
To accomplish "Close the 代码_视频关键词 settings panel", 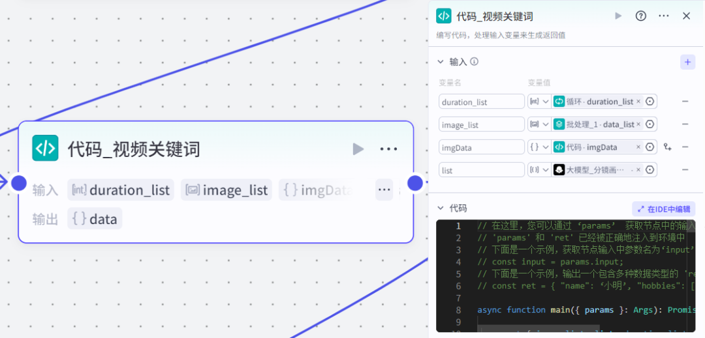I will [x=686, y=16].
